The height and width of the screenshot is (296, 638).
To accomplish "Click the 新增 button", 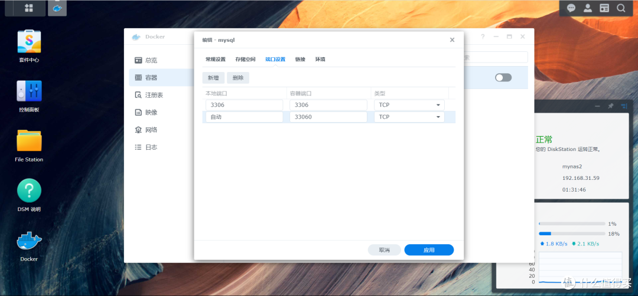I will point(213,78).
